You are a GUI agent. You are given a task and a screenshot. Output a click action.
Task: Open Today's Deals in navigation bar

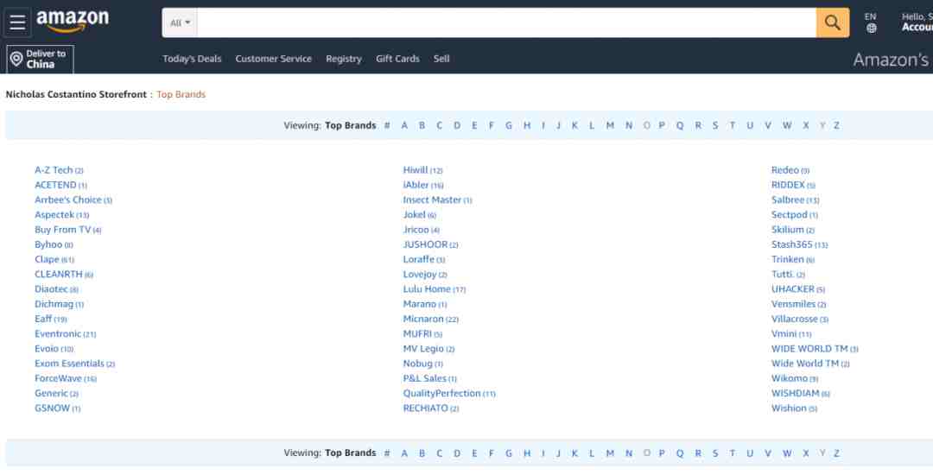coord(192,59)
